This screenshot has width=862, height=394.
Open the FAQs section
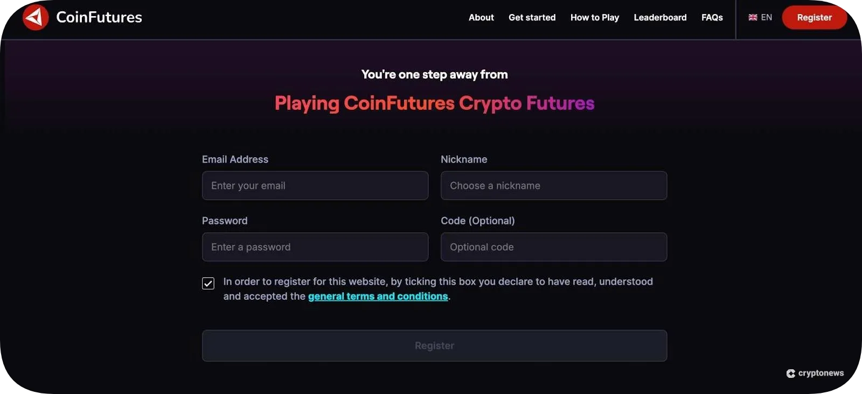pos(712,17)
